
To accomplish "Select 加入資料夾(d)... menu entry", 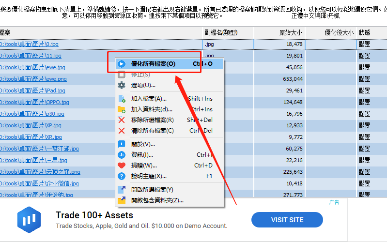I will coord(170,109).
